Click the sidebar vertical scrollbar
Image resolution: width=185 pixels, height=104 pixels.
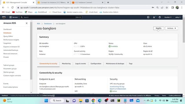(x=31, y=51)
